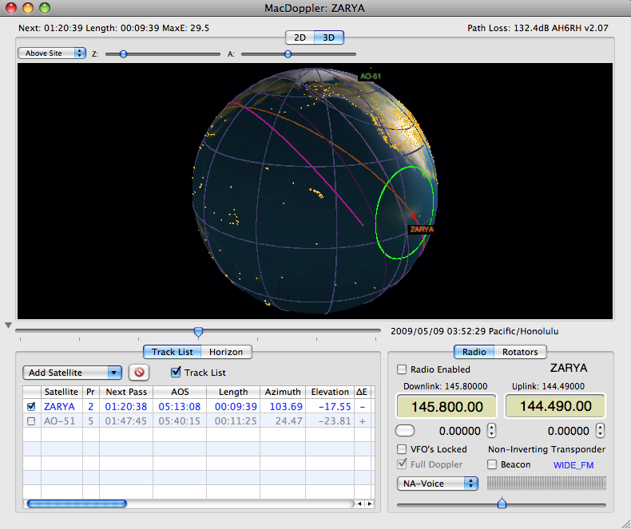
Task: Click the horizontal scrollbar thumb in track list
Action: 77,503
